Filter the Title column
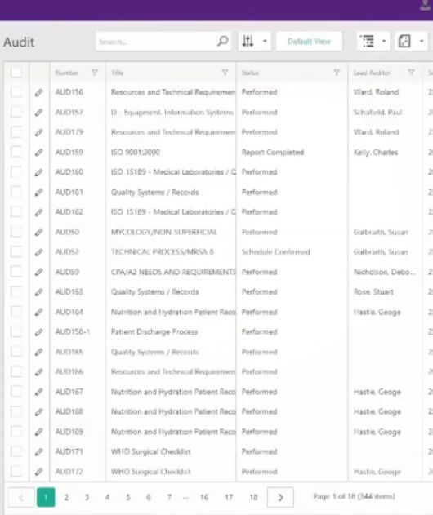 pyautogui.click(x=225, y=73)
